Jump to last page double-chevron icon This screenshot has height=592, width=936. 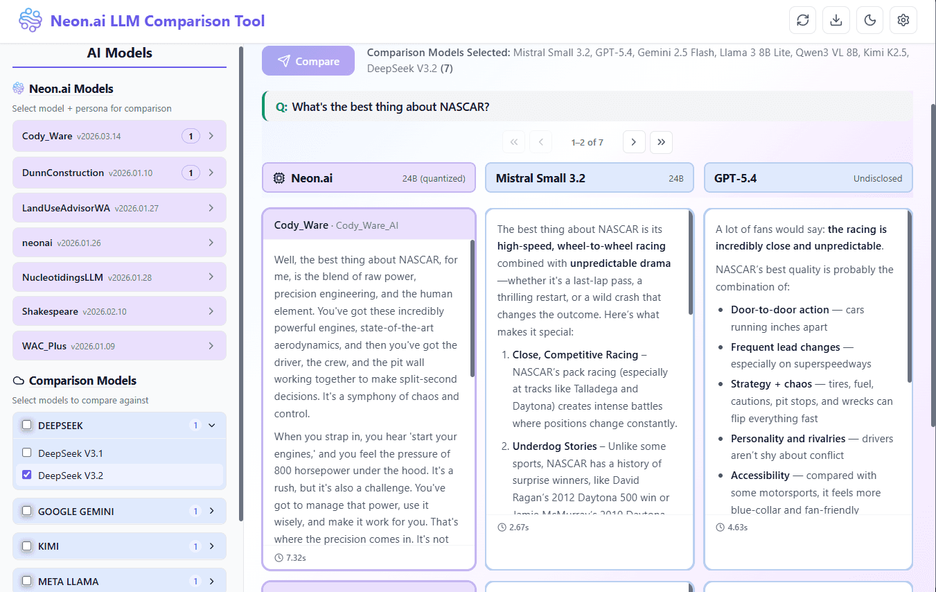pyautogui.click(x=661, y=142)
